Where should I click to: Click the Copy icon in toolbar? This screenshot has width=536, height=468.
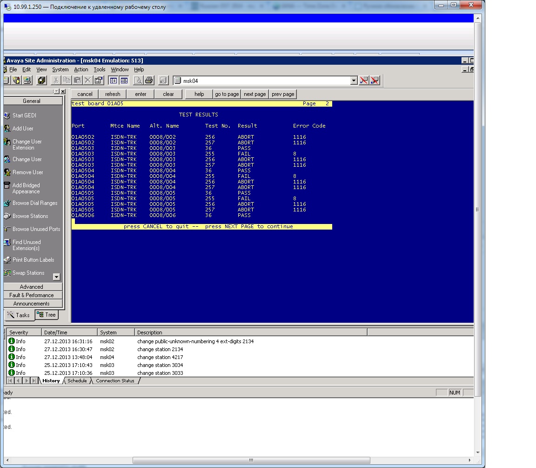[x=67, y=81]
